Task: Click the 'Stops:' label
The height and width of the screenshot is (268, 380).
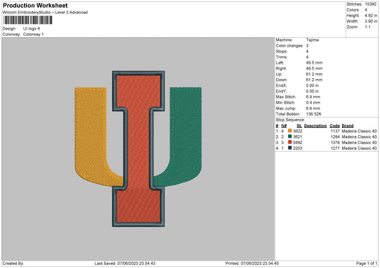Action: (x=282, y=51)
